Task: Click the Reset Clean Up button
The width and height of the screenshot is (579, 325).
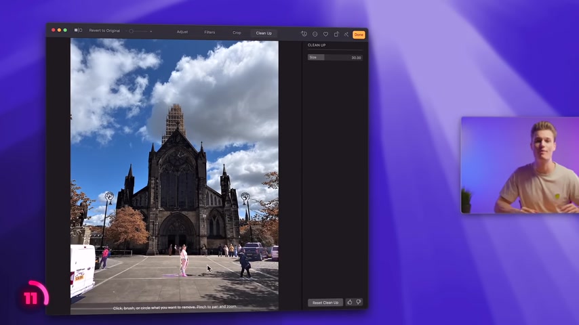Action: [325, 303]
